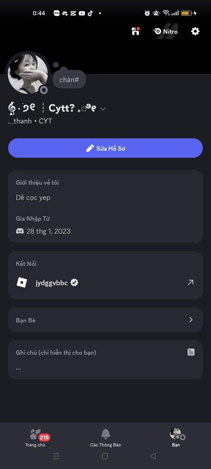Tap the Android back navigation triangle

[153, 456]
